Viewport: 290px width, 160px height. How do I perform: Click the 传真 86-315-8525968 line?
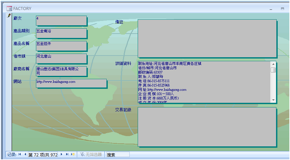tap(154, 85)
